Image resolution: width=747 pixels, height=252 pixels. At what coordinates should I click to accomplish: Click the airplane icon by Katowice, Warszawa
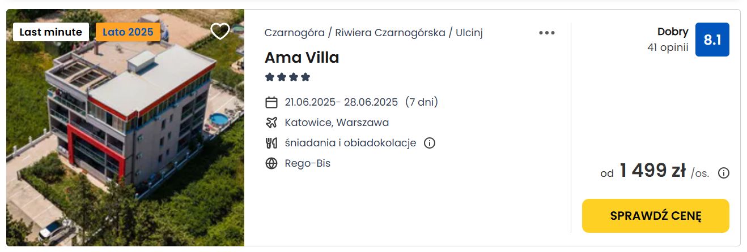coord(271,123)
